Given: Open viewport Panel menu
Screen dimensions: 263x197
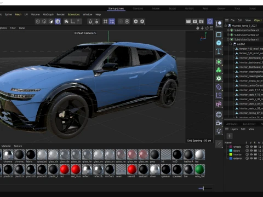Looking at the screenshot, I should click(x=22, y=28).
